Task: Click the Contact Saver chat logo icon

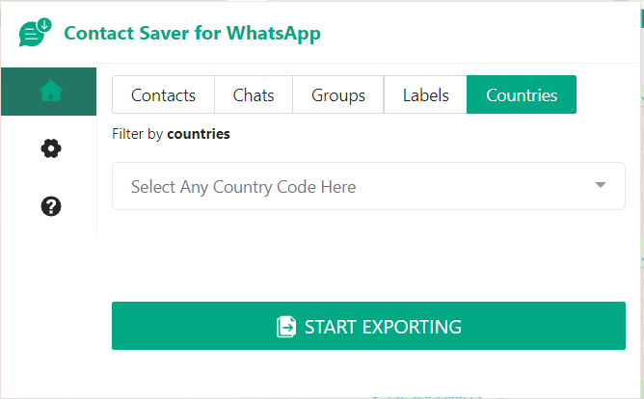Action: [36, 33]
